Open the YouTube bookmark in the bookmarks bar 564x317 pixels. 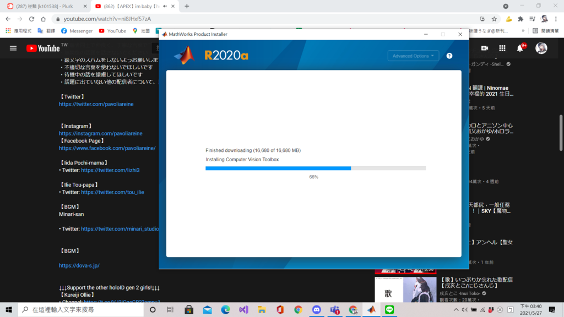pyautogui.click(x=112, y=31)
